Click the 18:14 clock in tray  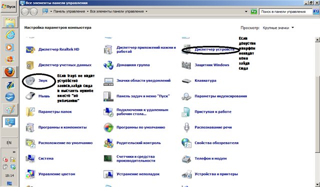9,176
